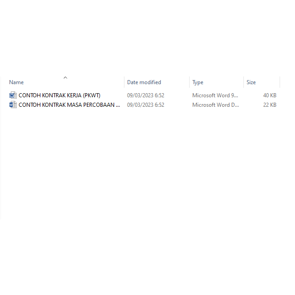Viewport: 295px width, 295px height.
Task: Sort files by Name column
Action: 16,82
